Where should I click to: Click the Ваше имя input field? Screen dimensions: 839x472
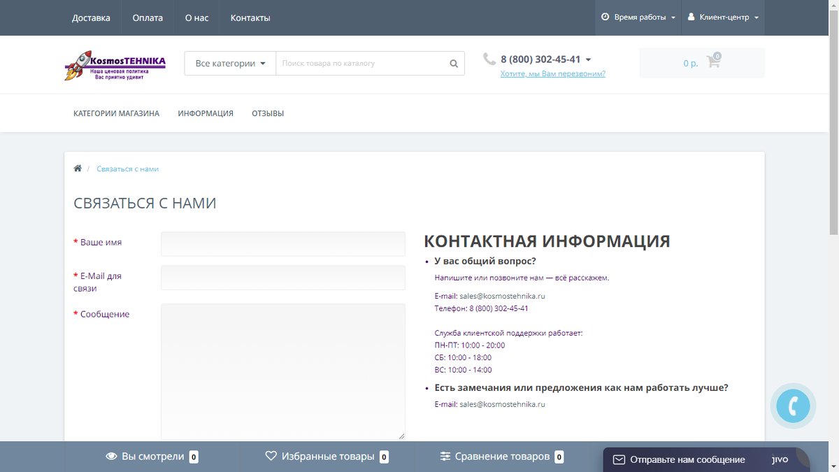(x=283, y=244)
